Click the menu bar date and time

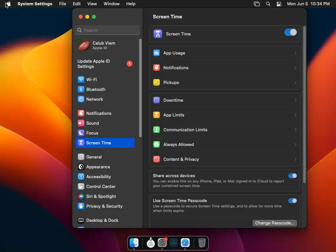pyautogui.click(x=308, y=4)
